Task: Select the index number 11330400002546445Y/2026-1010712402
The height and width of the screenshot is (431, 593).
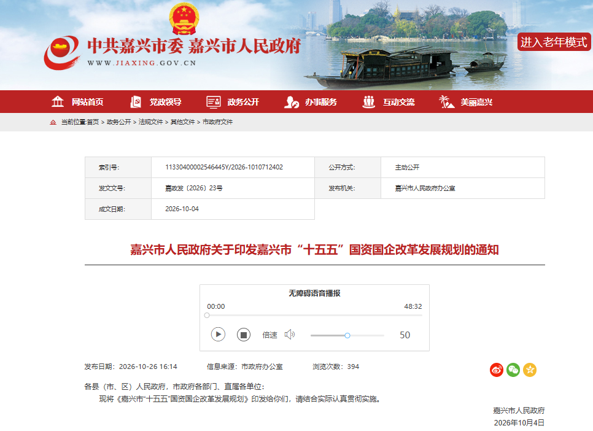Action: [224, 167]
